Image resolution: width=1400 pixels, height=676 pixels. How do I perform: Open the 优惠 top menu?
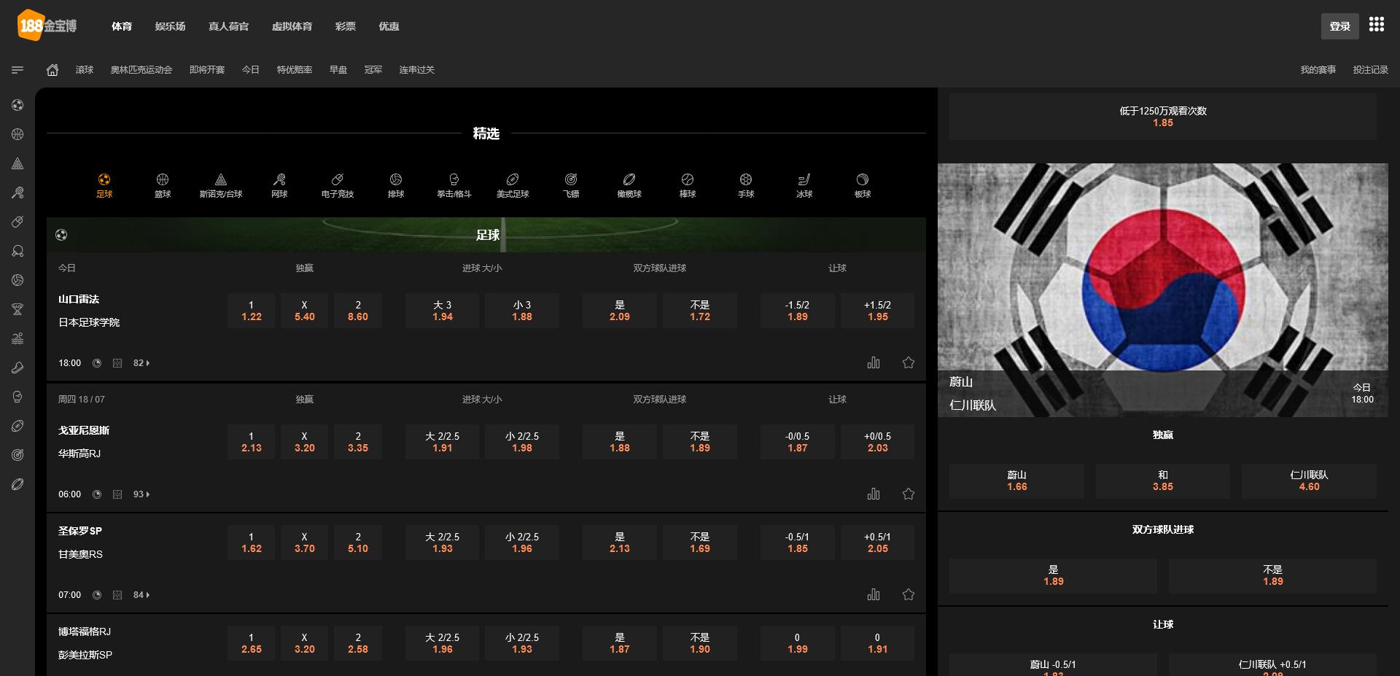(389, 26)
